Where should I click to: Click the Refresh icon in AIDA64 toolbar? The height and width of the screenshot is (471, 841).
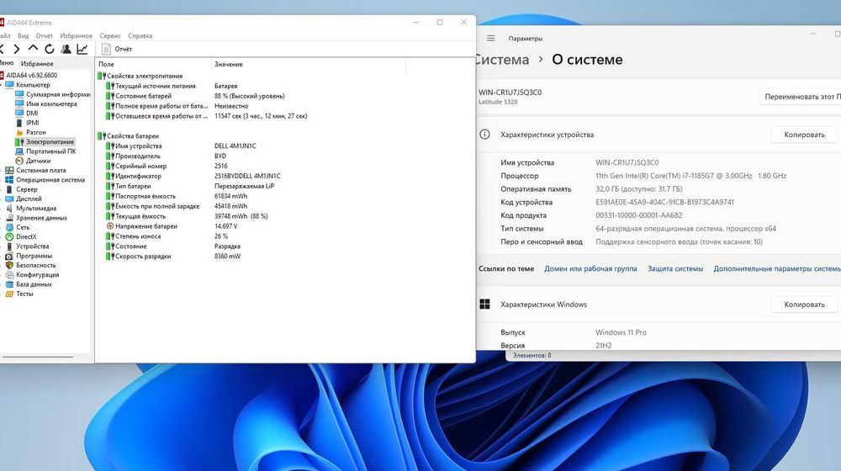click(50, 49)
